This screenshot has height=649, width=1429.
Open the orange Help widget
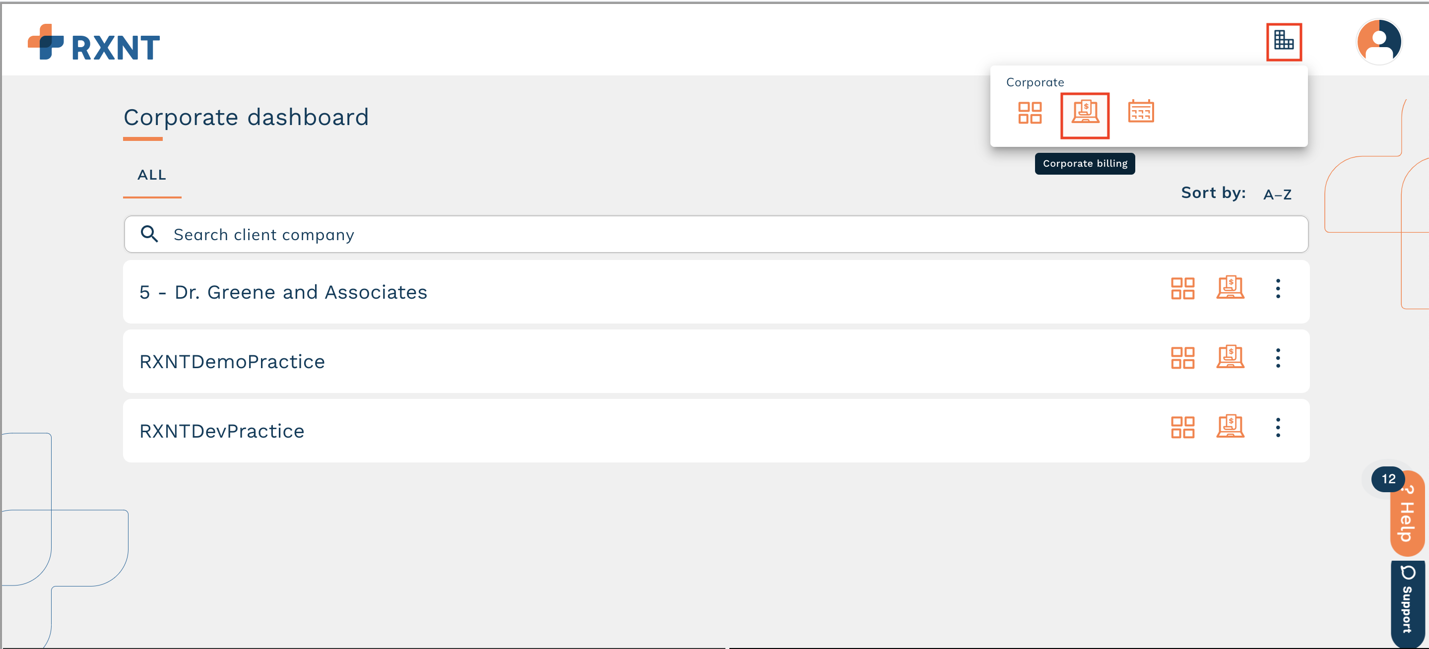coord(1407,513)
